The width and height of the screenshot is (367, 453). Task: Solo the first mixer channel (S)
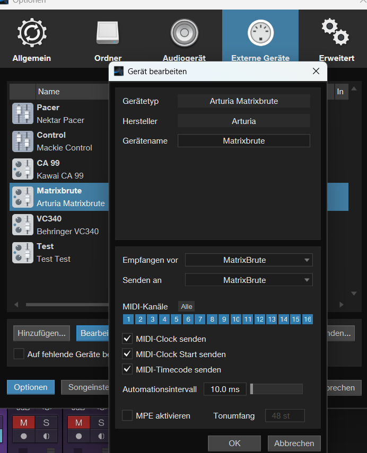point(46,423)
